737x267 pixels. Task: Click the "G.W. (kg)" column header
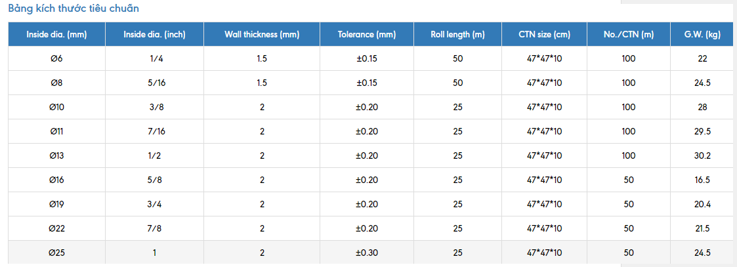click(x=702, y=34)
